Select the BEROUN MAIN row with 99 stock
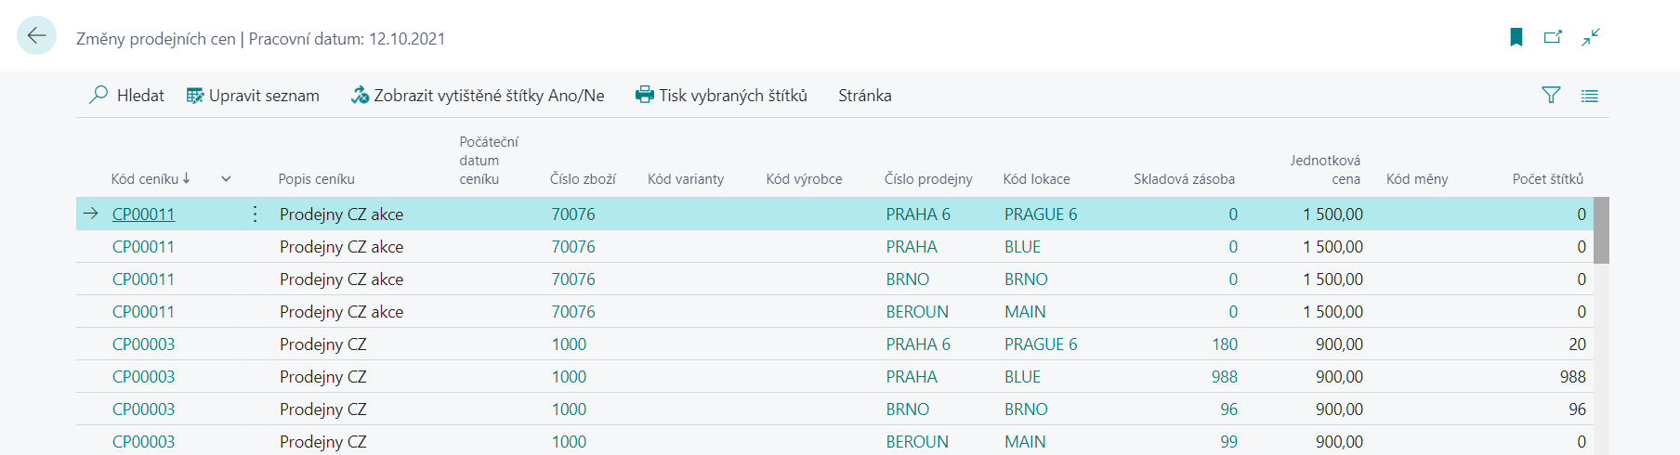Screen dimensions: 1680x455 (x=834, y=442)
